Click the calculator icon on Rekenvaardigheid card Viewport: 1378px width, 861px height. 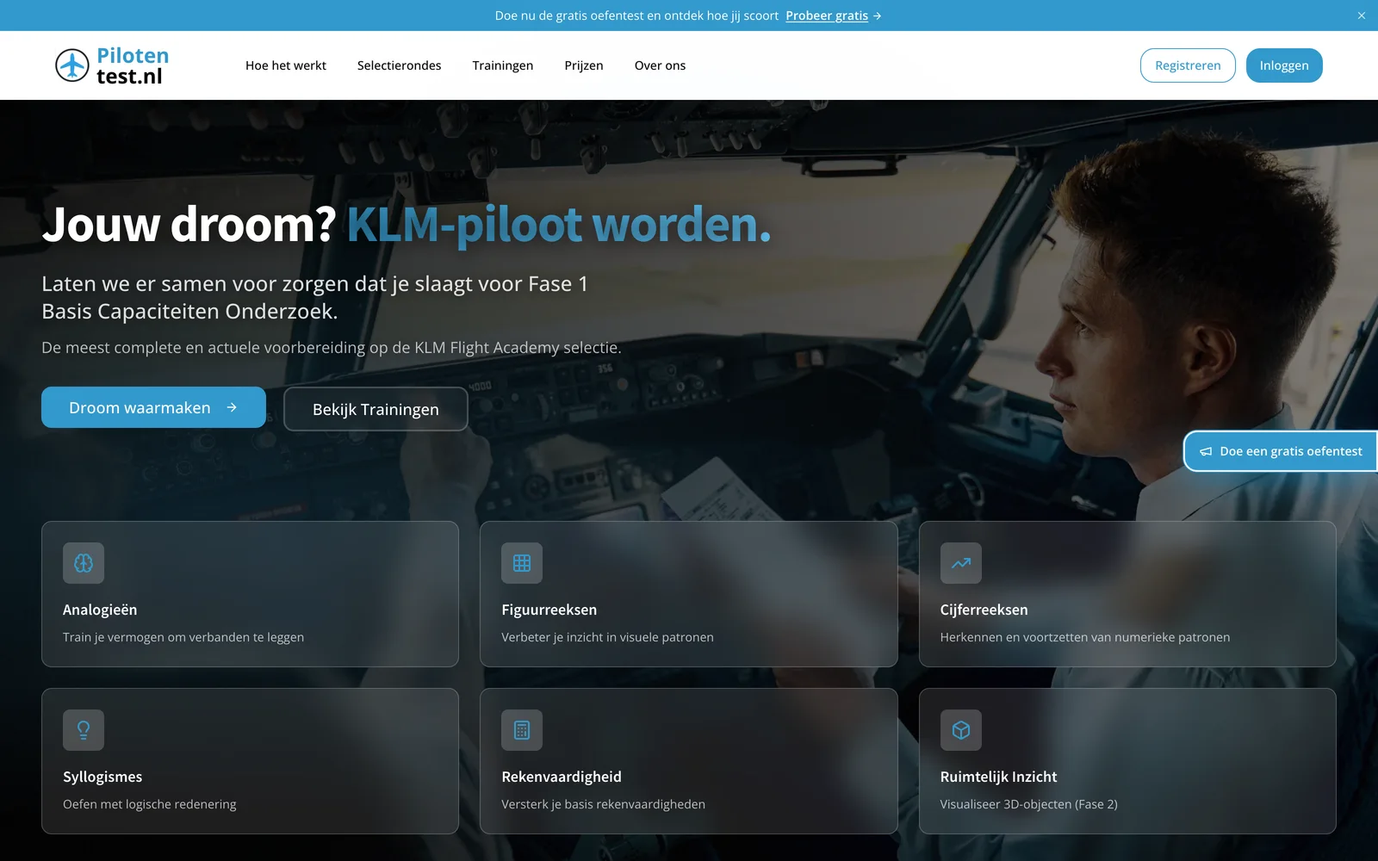pos(522,730)
